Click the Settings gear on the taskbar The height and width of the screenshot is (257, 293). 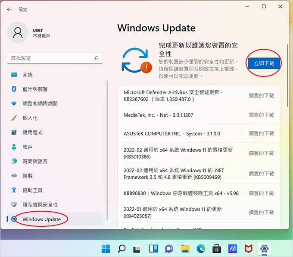pyautogui.click(x=264, y=248)
